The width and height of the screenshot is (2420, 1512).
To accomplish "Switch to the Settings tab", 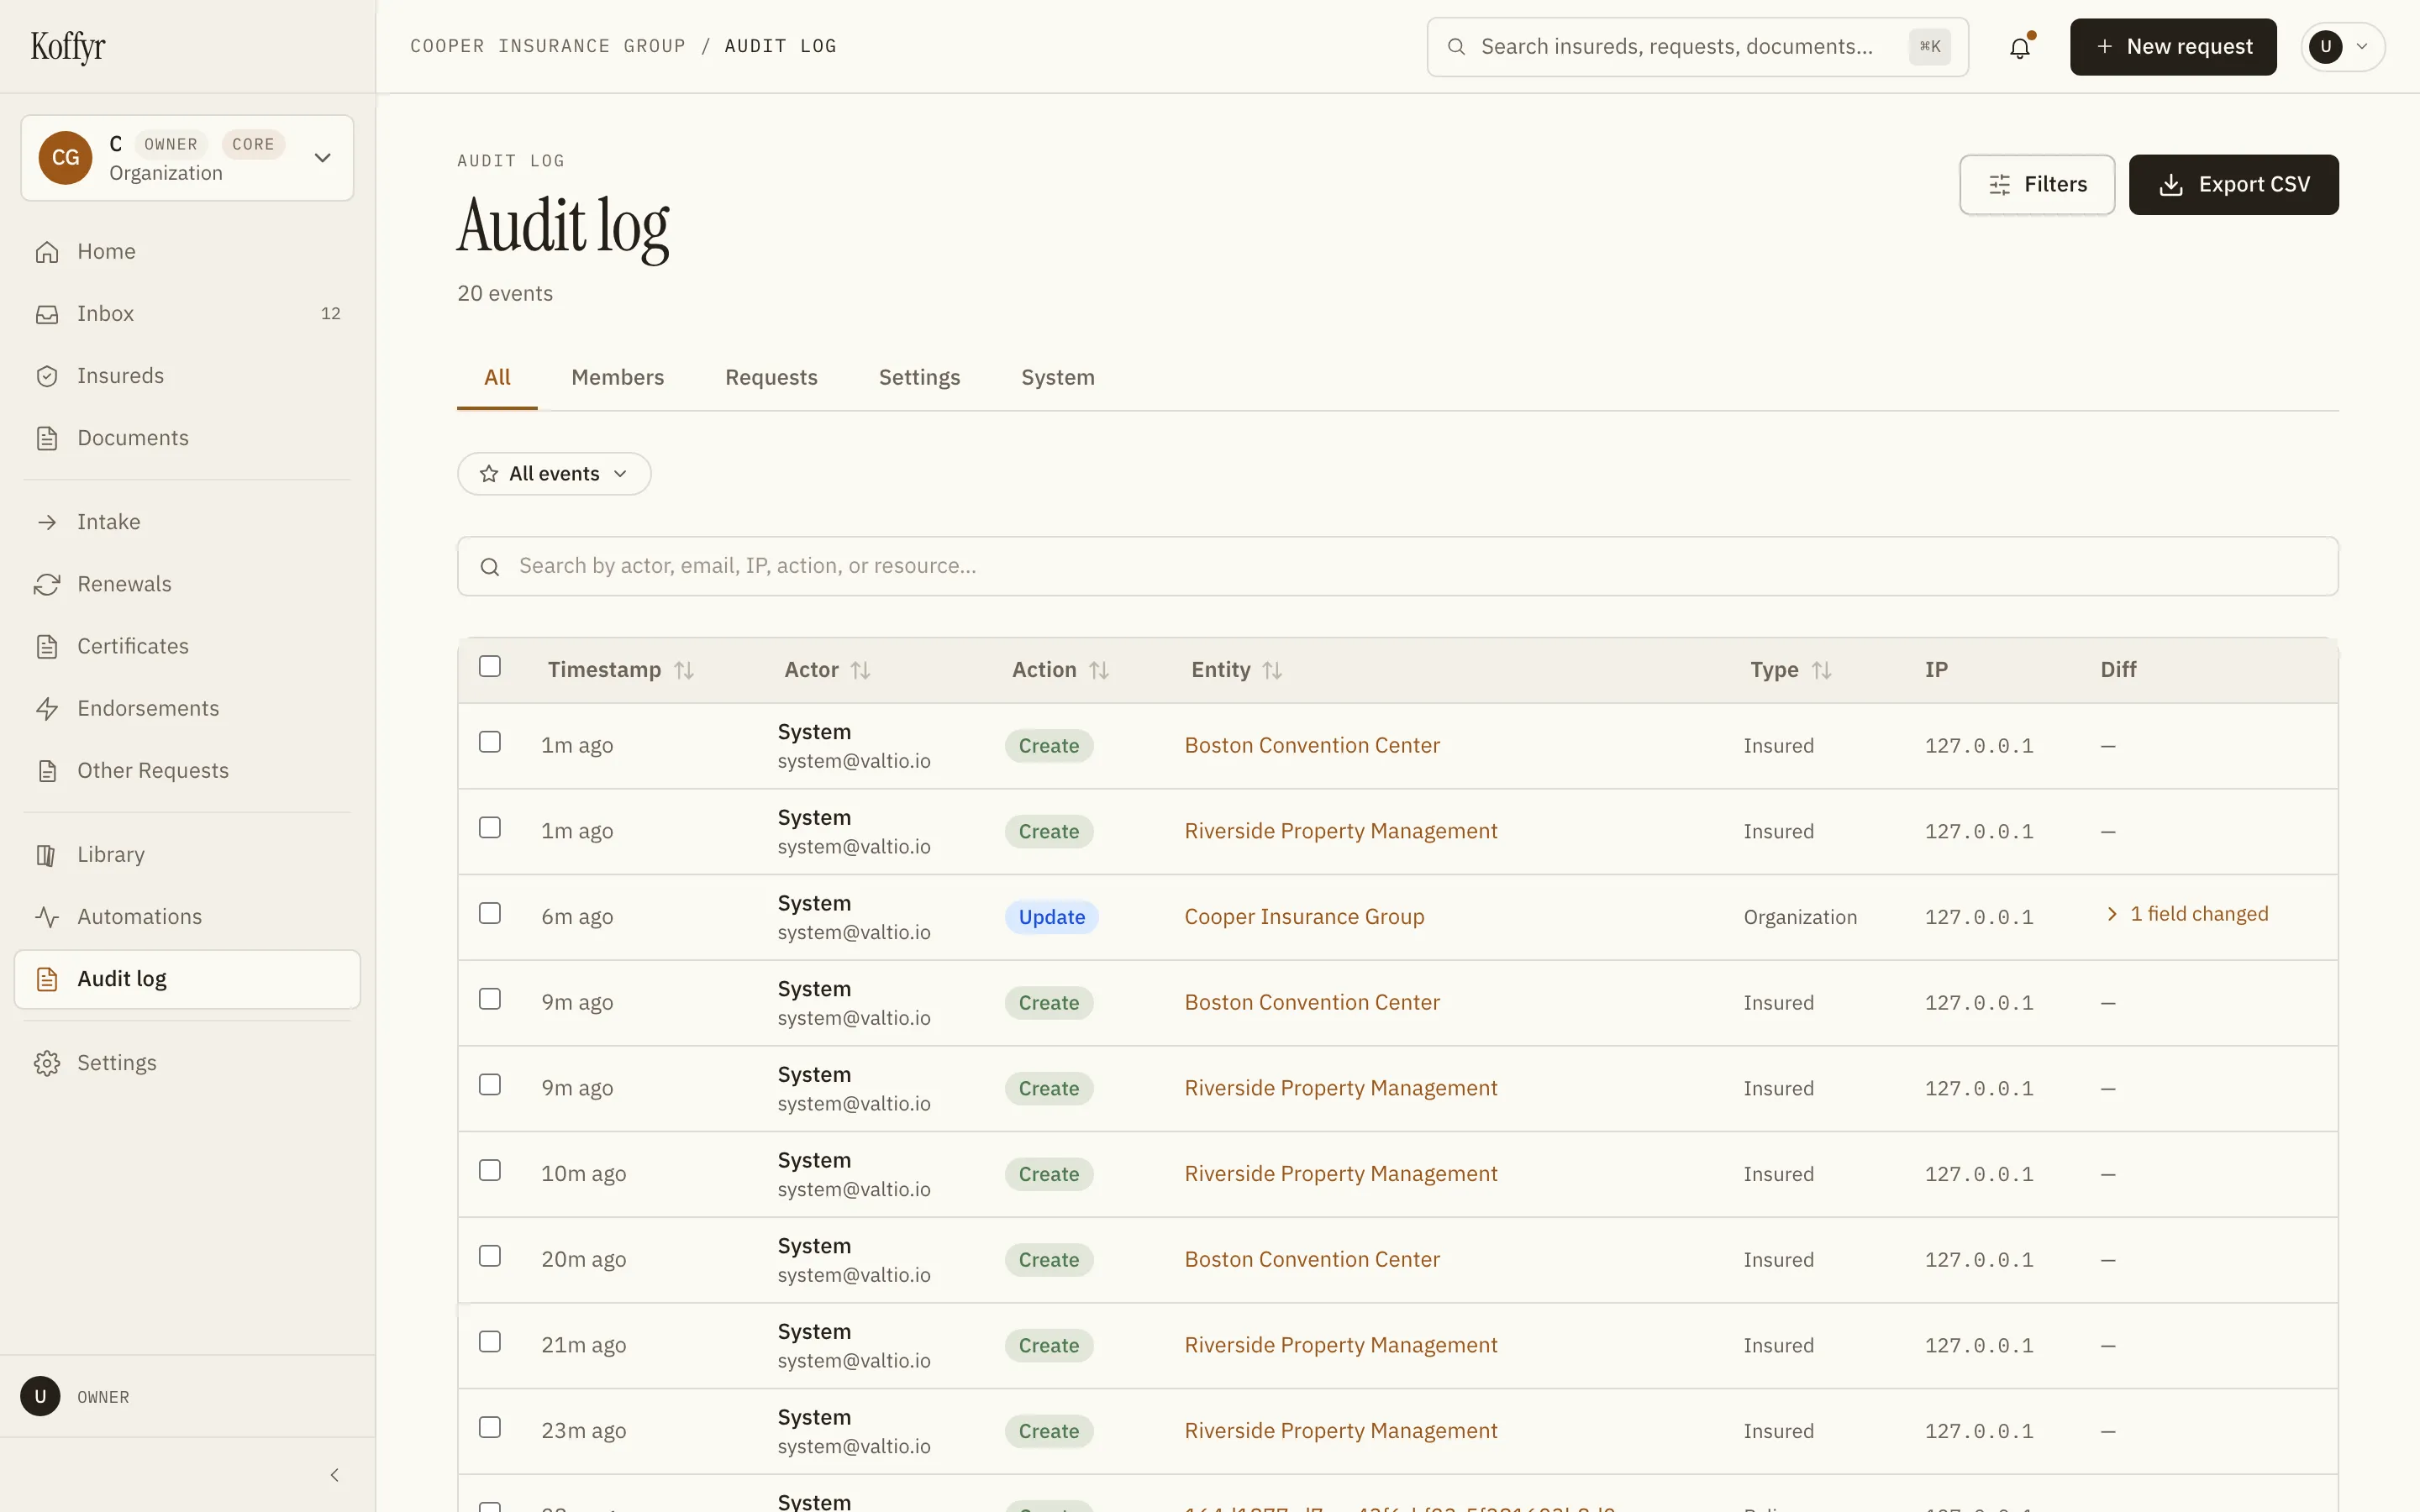I will coord(919,378).
